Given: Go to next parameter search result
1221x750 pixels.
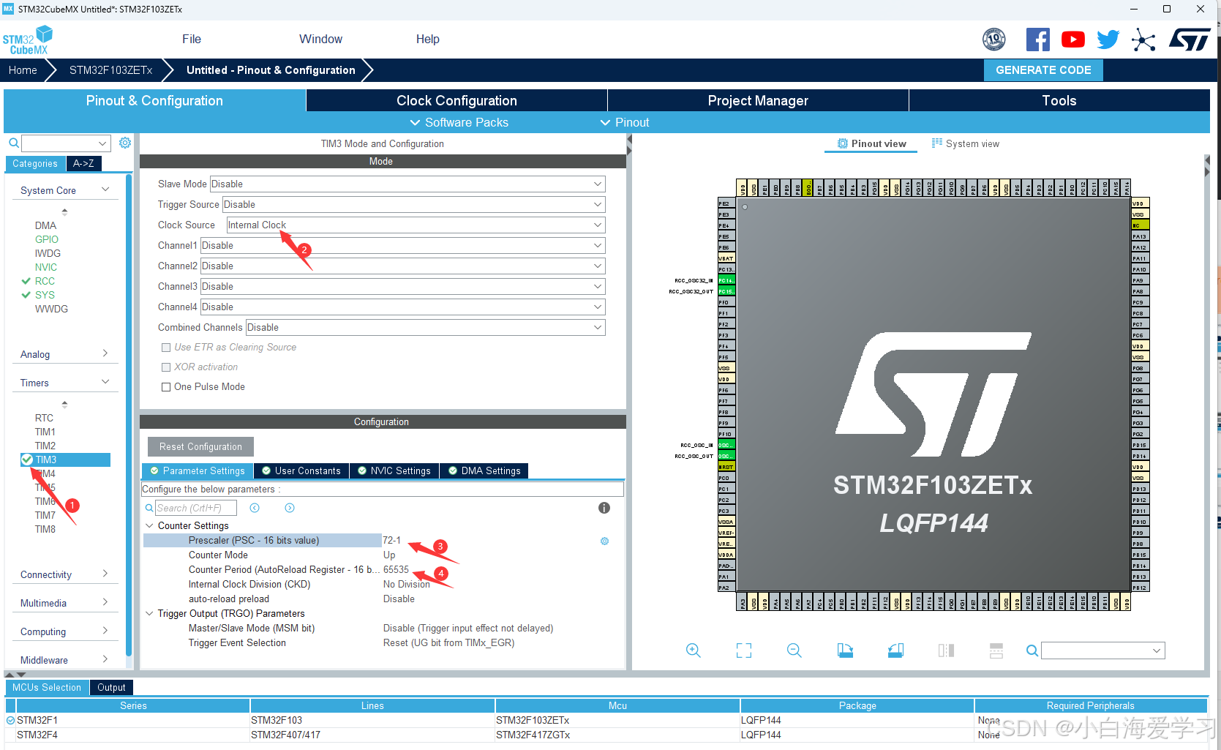Looking at the screenshot, I should (290, 508).
